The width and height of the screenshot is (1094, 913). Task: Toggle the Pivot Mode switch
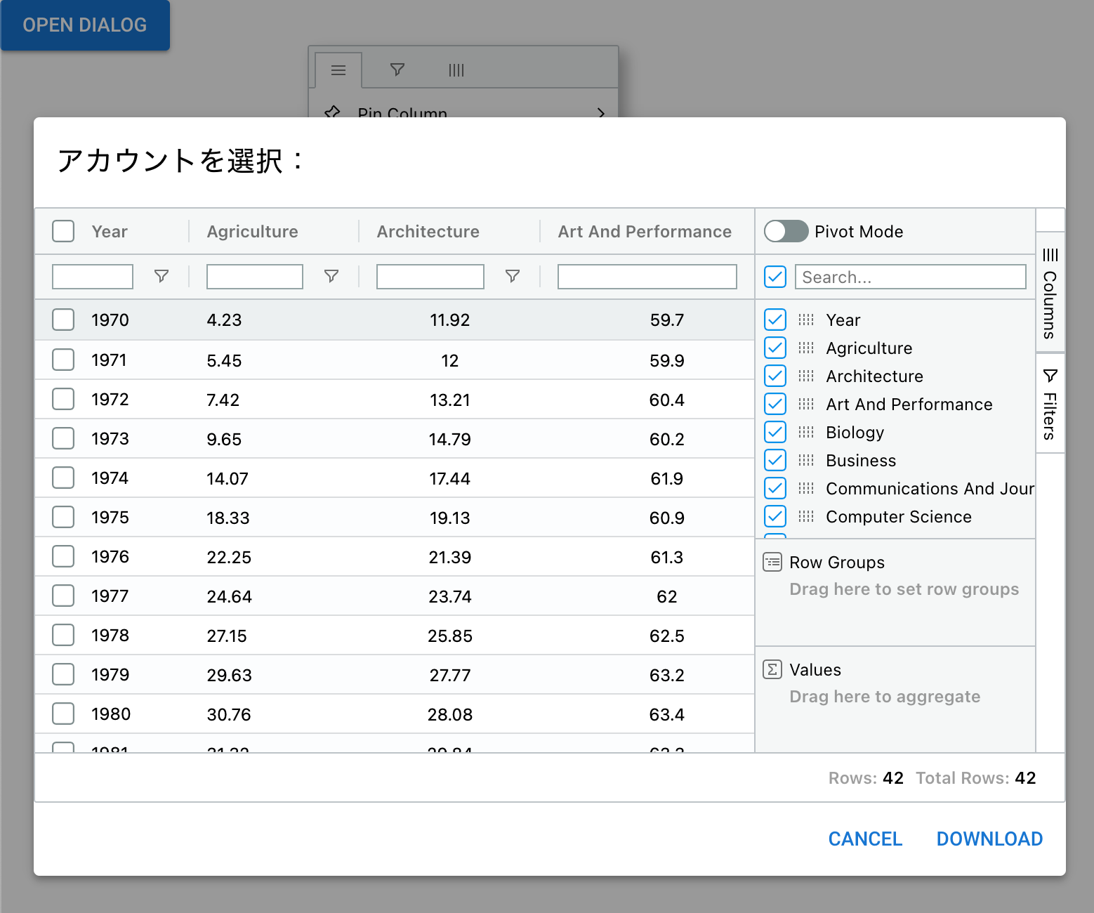(x=786, y=231)
